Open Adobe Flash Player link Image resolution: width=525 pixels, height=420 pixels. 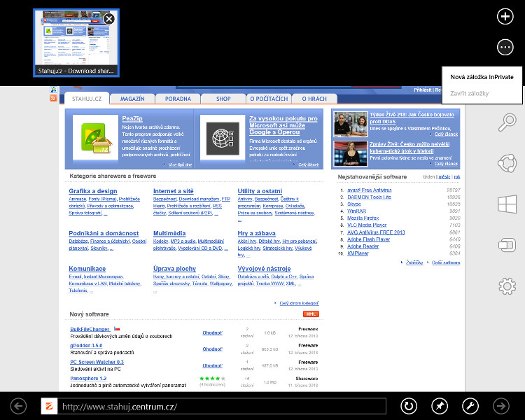coord(368,239)
